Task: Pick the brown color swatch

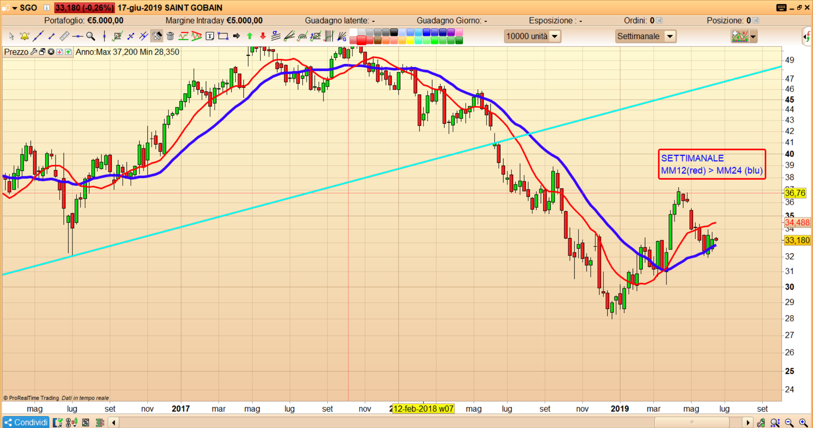Action: [x=378, y=41]
